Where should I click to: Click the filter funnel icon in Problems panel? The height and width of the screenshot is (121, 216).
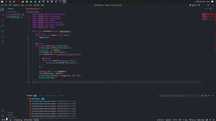click(x=202, y=95)
